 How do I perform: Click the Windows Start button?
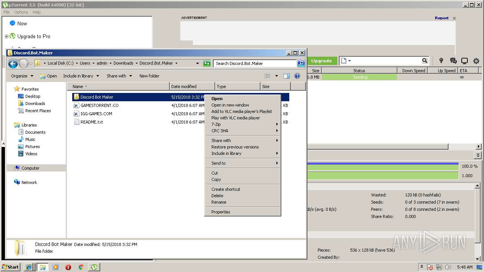11,267
